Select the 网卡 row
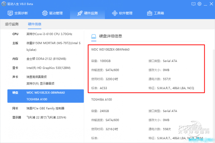The width and height of the screenshot is (215, 143). [45, 108]
